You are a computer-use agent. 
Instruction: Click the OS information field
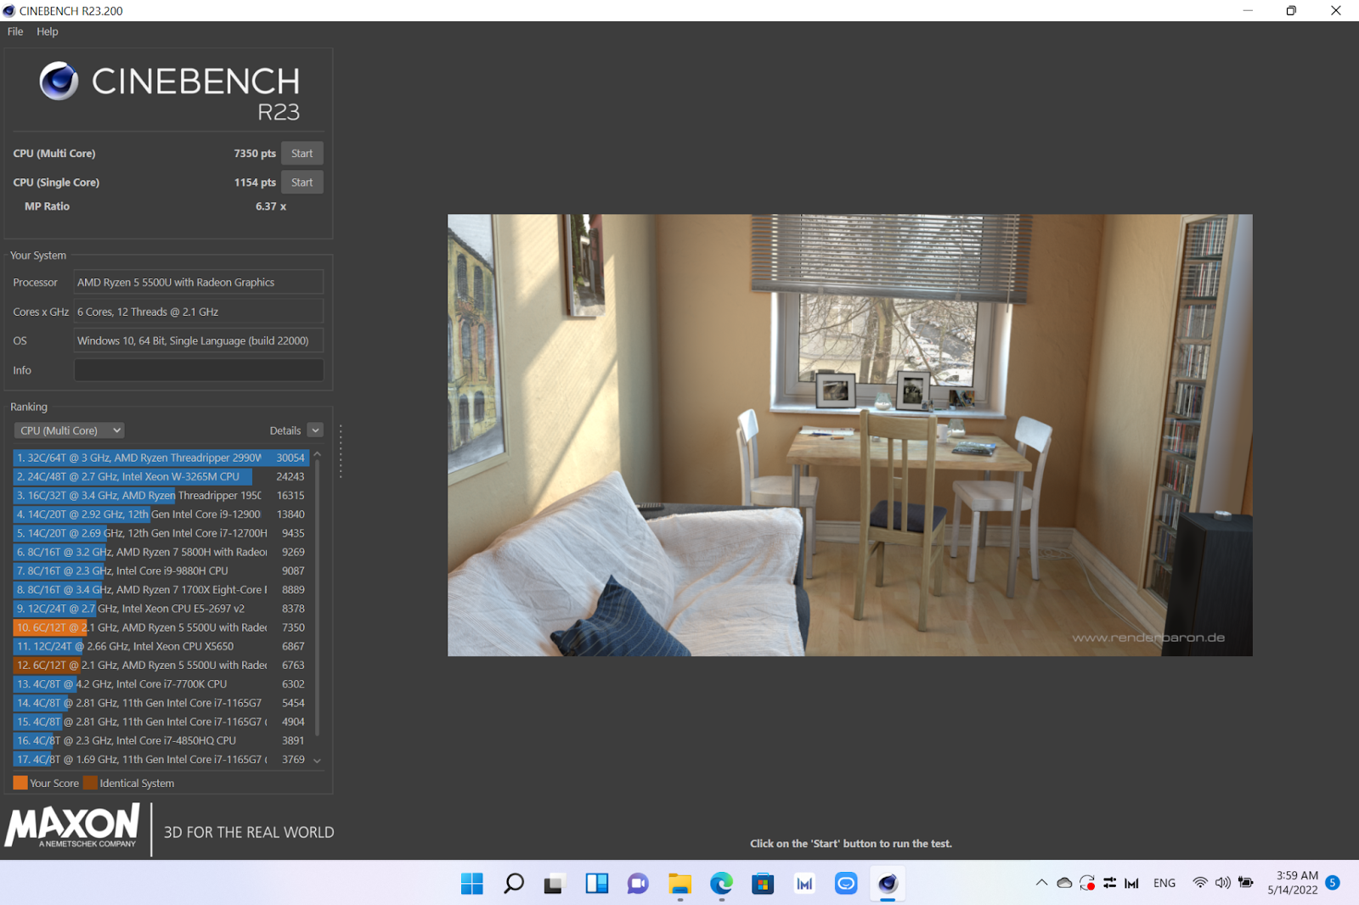(x=199, y=340)
